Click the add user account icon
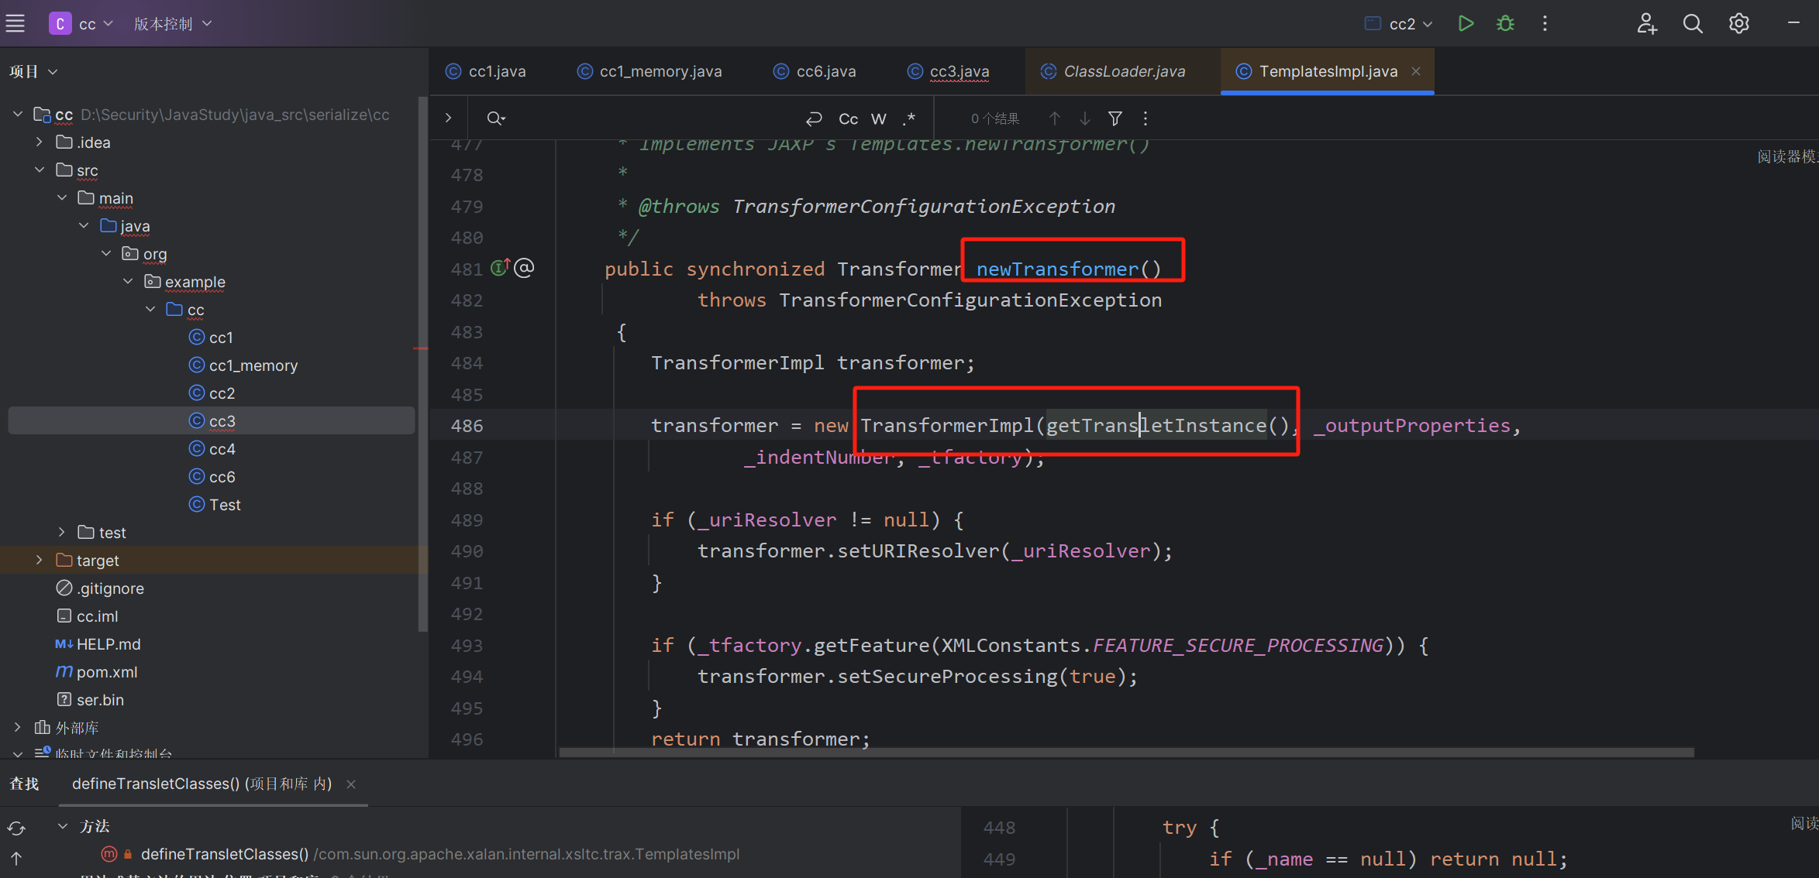The width and height of the screenshot is (1819, 878). click(x=1646, y=24)
